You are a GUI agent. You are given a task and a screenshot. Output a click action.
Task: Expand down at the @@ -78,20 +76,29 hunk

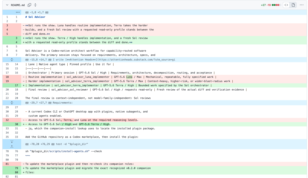click(x=12, y=142)
